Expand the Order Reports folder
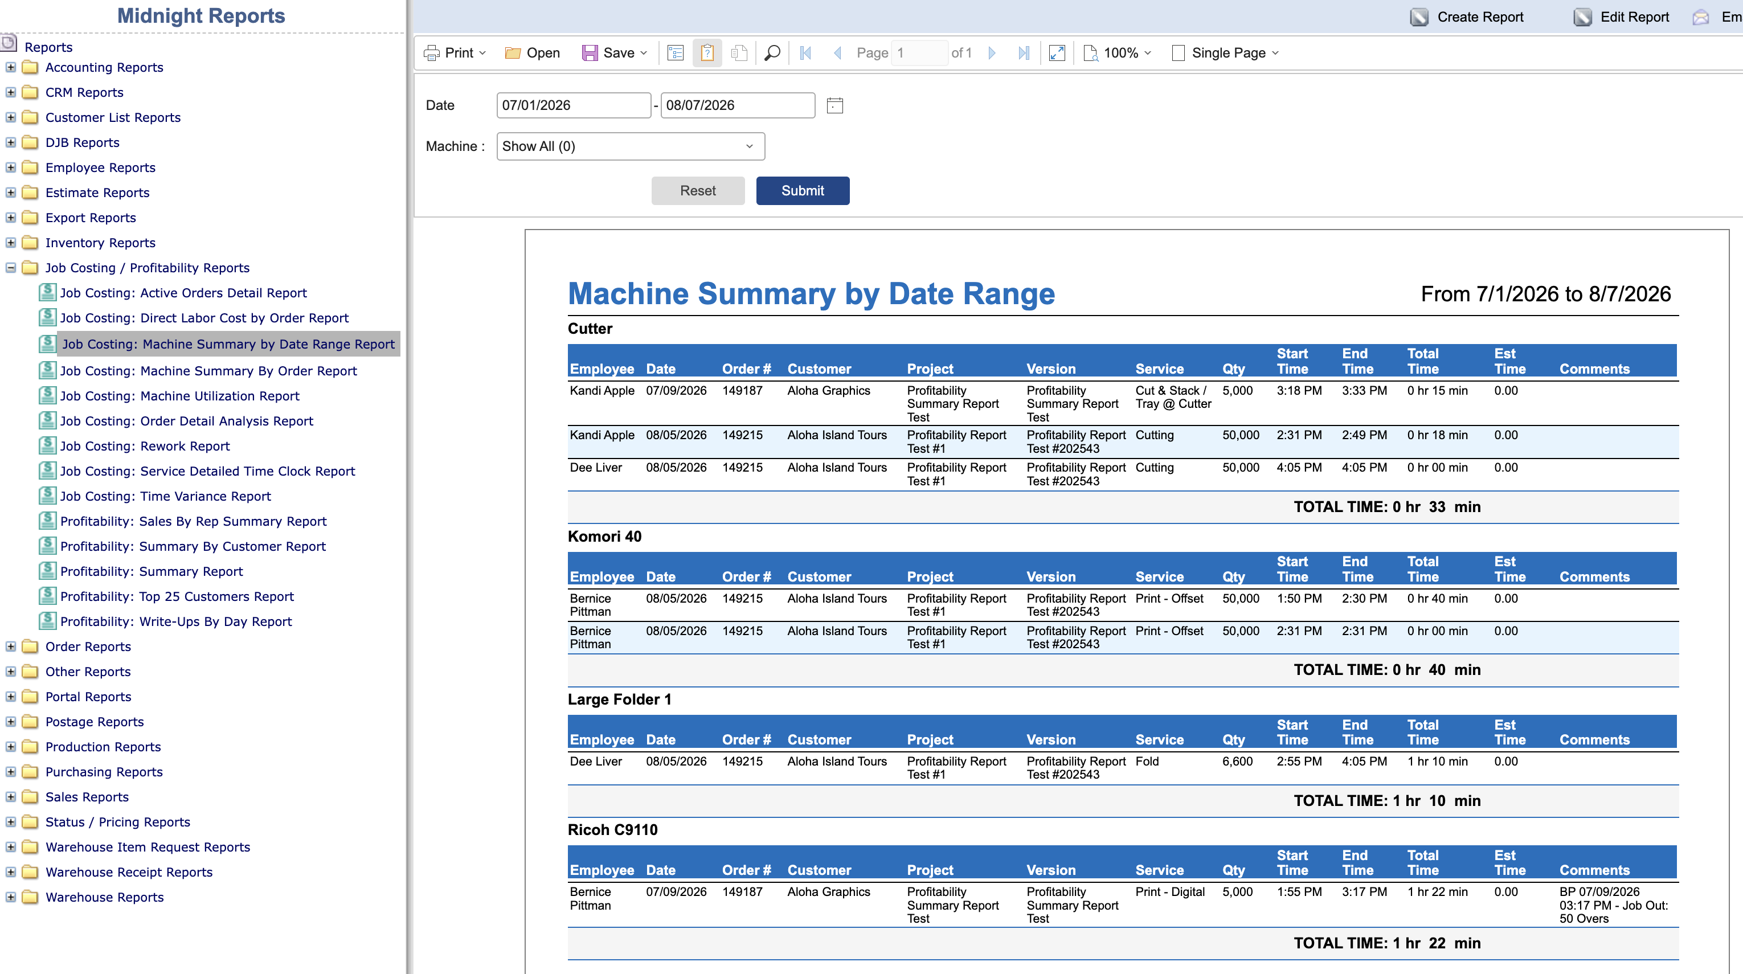Image resolution: width=1743 pixels, height=974 pixels. click(x=11, y=646)
